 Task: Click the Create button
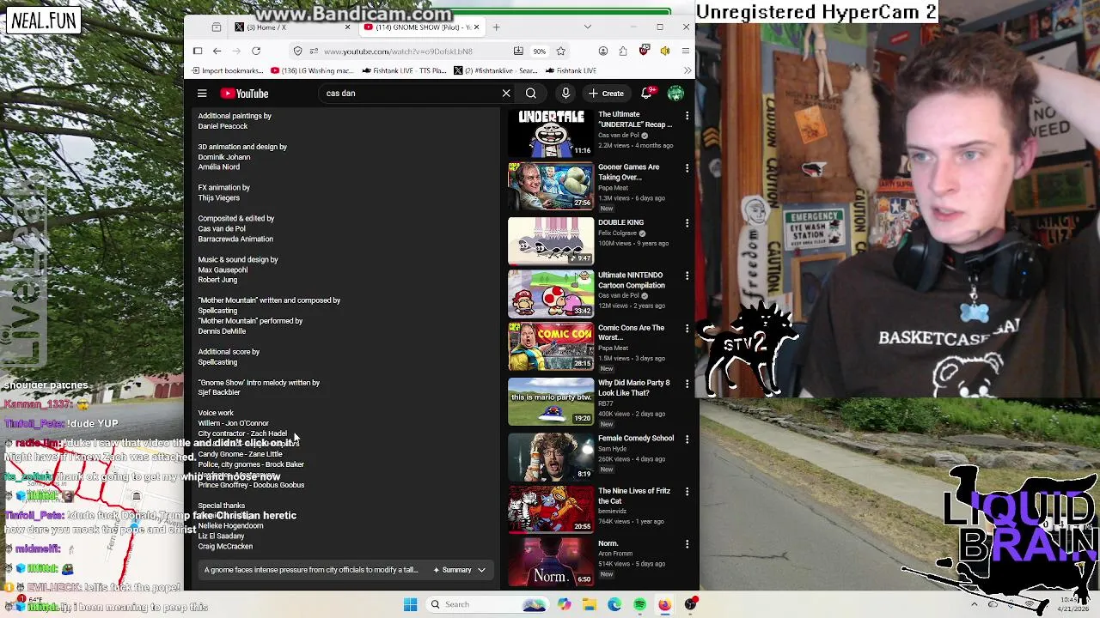coord(606,94)
